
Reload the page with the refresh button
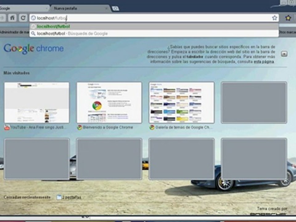[23, 18]
